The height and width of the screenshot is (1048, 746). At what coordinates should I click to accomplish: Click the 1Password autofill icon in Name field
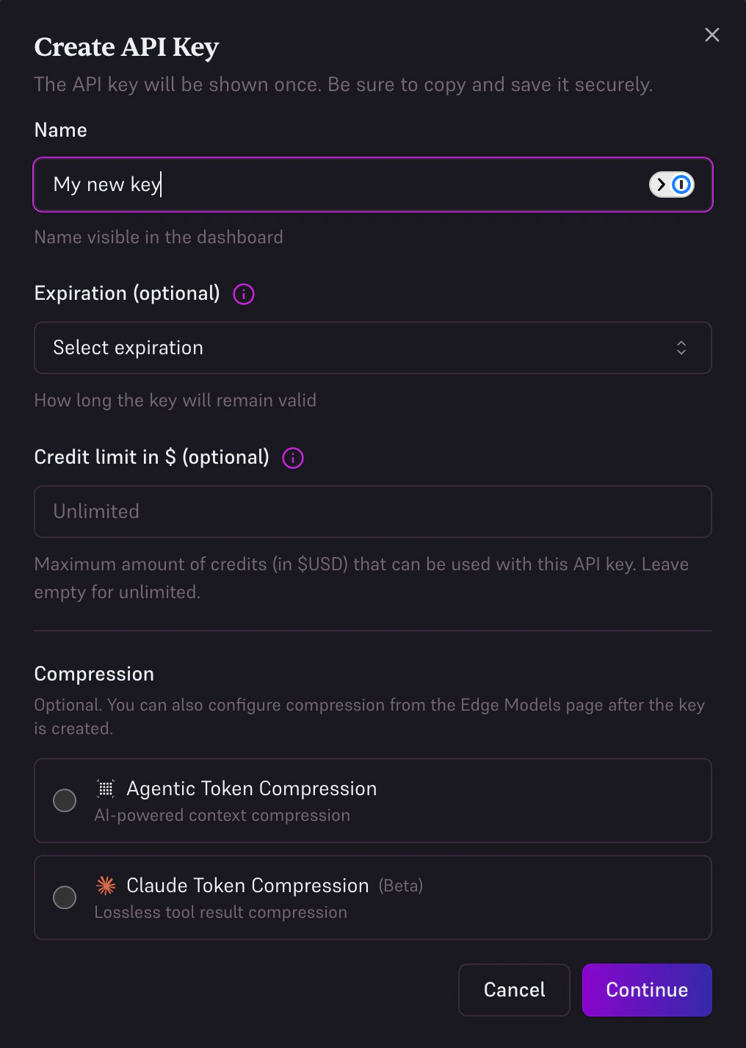tap(671, 184)
